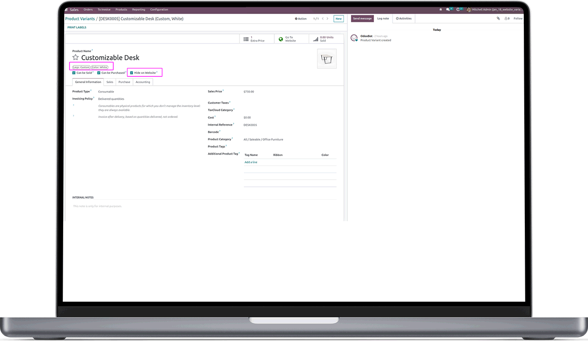Click the Legs: Custom attribute tag
The height and width of the screenshot is (341, 588).
82,67
